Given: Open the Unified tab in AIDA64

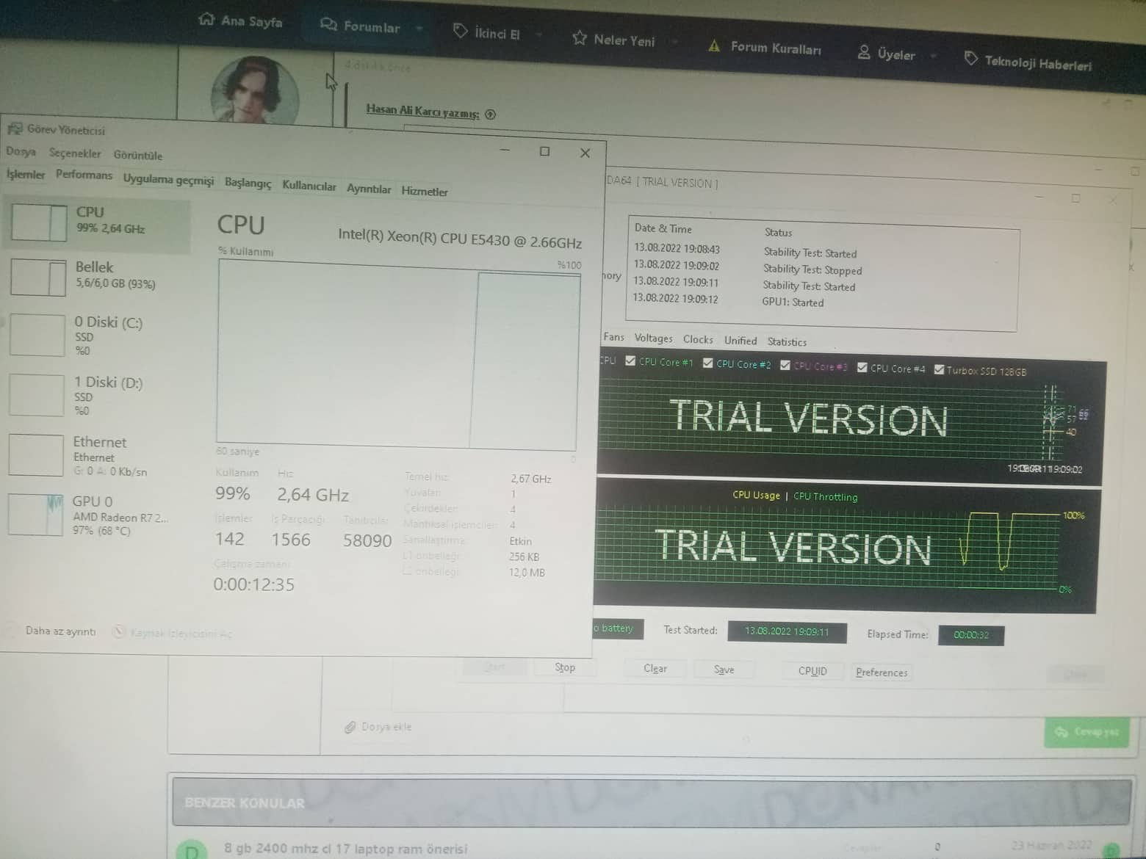Looking at the screenshot, I should click(740, 341).
